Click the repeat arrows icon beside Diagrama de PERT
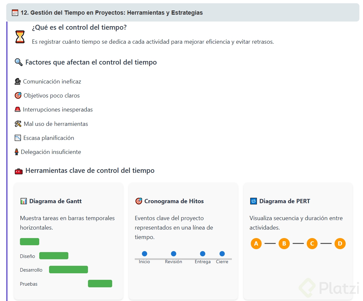Image resolution: width=363 pixels, height=301 pixels. click(253, 201)
